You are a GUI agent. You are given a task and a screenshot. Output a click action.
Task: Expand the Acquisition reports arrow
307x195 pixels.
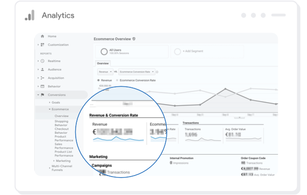[38, 78]
